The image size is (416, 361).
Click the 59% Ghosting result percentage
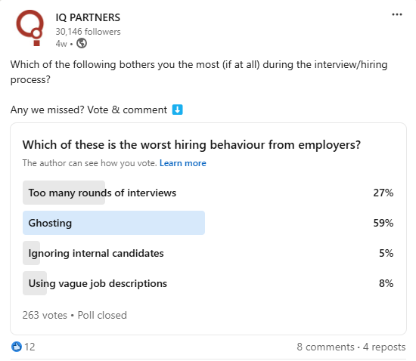pos(383,223)
